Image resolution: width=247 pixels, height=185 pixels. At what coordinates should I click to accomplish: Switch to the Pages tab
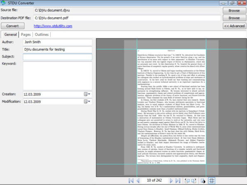click(x=26, y=35)
